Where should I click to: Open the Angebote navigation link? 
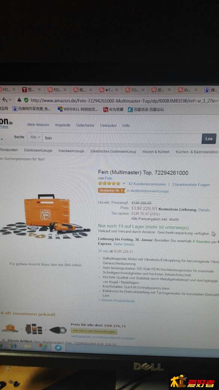click(x=63, y=125)
